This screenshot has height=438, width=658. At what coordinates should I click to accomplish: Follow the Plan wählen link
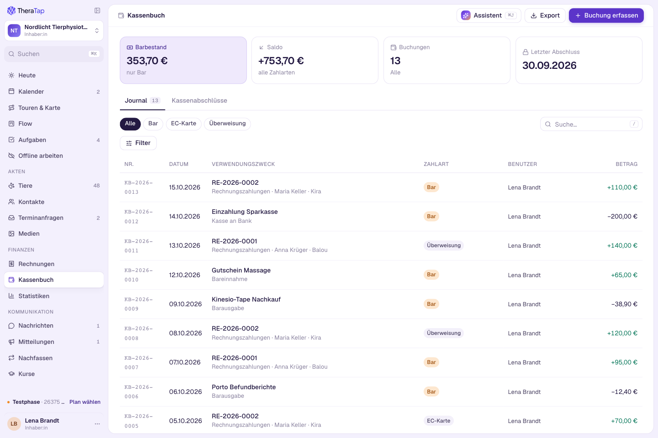pos(85,402)
